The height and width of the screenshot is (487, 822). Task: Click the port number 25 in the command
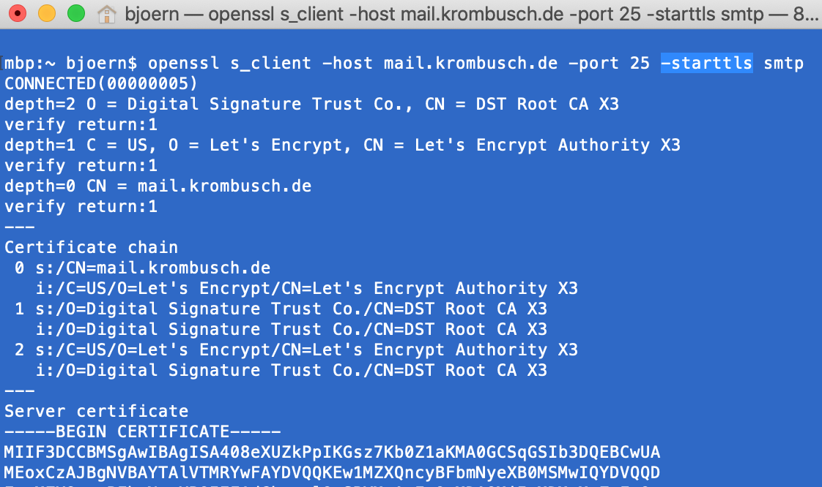pos(640,64)
